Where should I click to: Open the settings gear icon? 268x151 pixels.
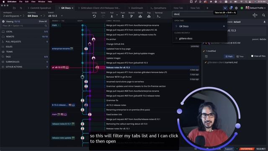pyautogui.click(x=236, y=8)
